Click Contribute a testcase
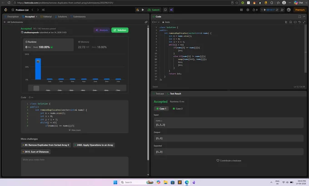The width and height of the screenshot is (309, 186). tap(229, 161)
